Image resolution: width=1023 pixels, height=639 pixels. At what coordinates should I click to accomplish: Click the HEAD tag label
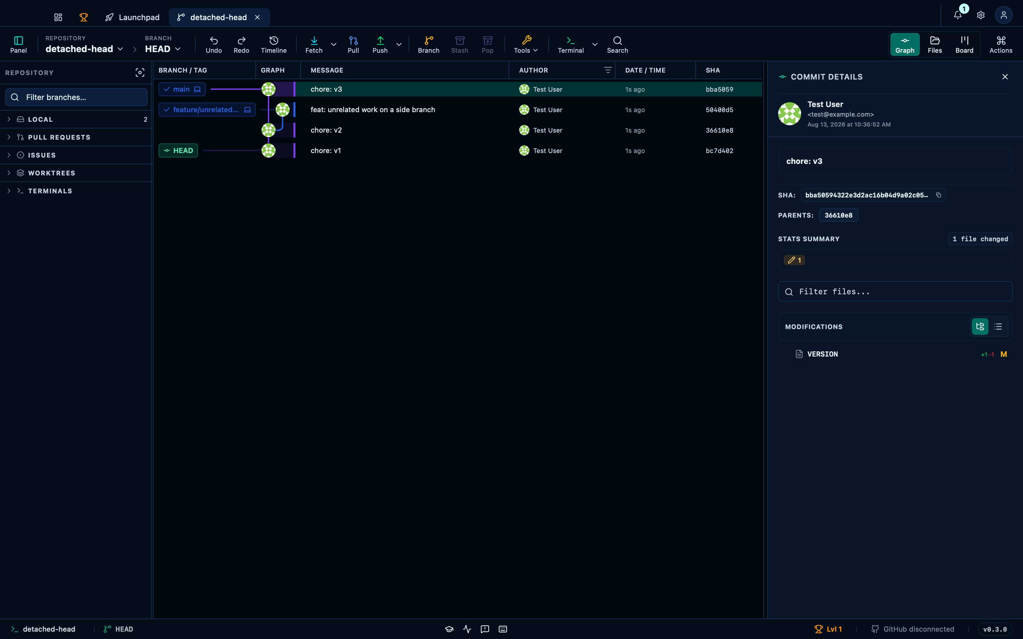[x=178, y=150]
